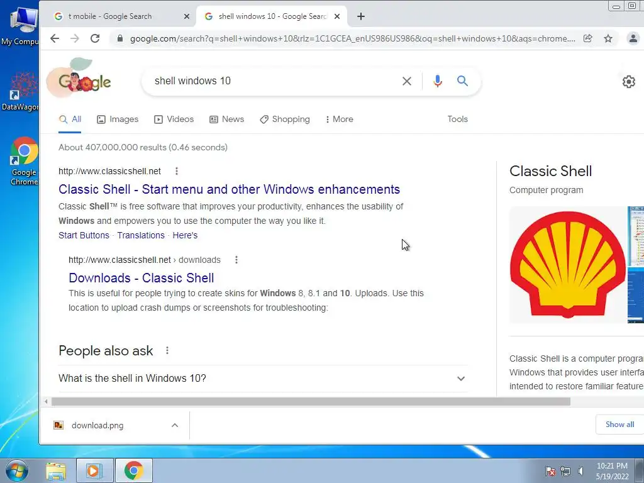Click inside the Google search input field
The height and width of the screenshot is (483, 644).
(x=271, y=81)
